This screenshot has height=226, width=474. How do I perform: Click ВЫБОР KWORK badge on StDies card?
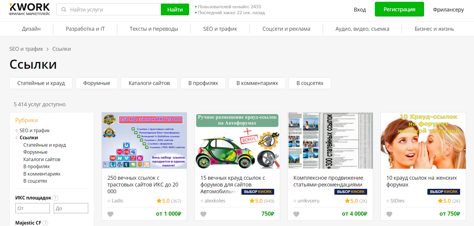coord(444,192)
